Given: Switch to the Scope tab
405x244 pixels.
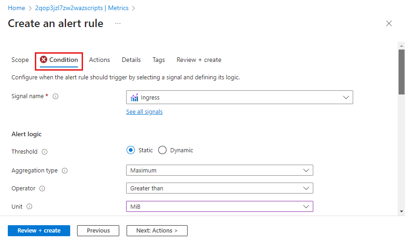Looking at the screenshot, I should (x=20, y=60).
